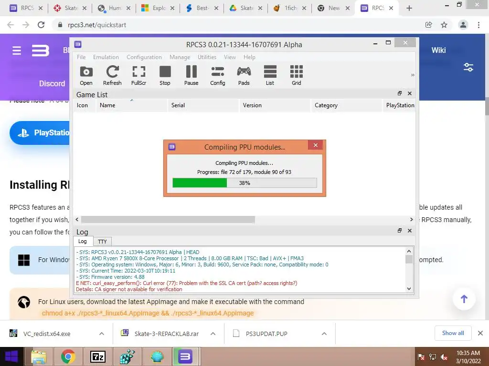Close the Game List panel
Screen dimensions: 489x366
coord(410,93)
